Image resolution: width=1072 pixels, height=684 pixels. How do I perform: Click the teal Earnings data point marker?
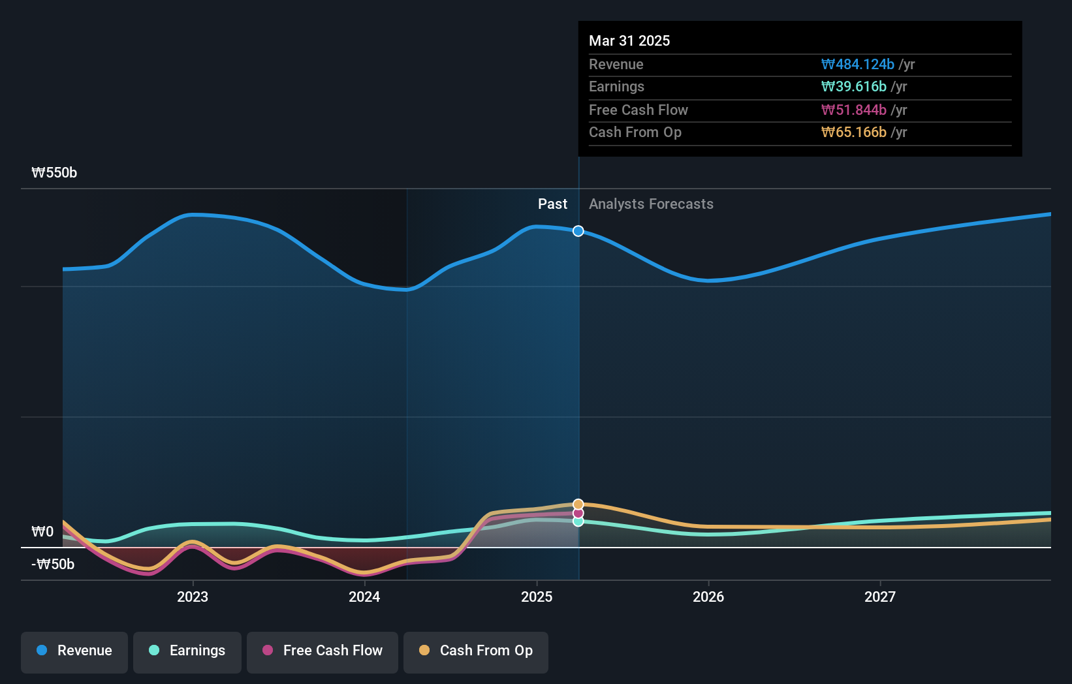pos(578,521)
